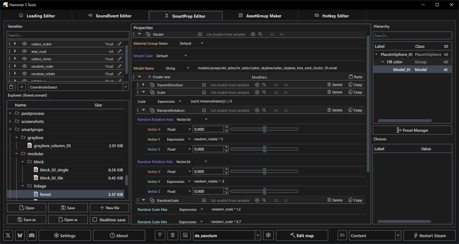Click the Variables search field
The image size is (459, 244).
pos(68,35)
